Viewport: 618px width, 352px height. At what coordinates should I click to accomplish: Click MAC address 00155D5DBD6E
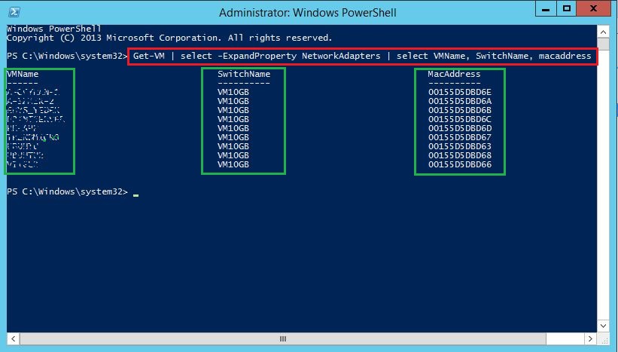(460, 92)
